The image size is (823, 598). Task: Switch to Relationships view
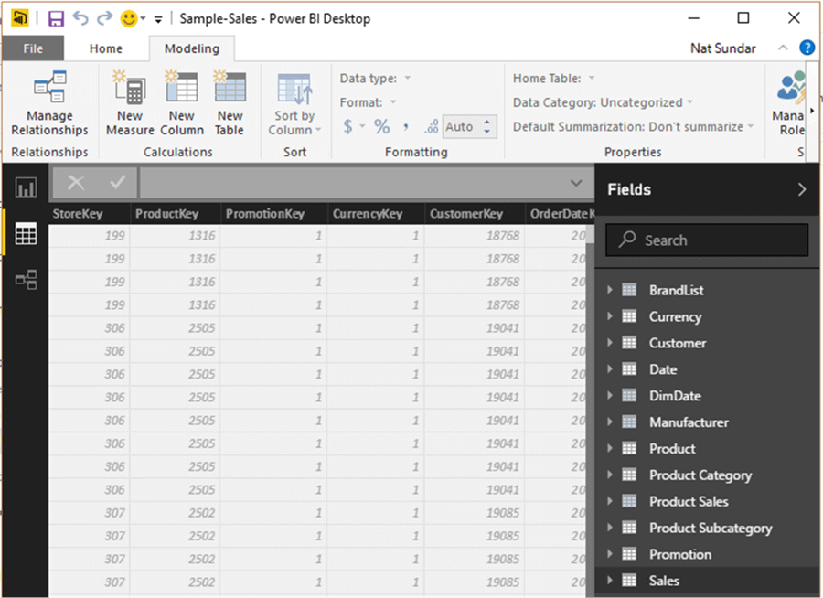click(x=26, y=279)
